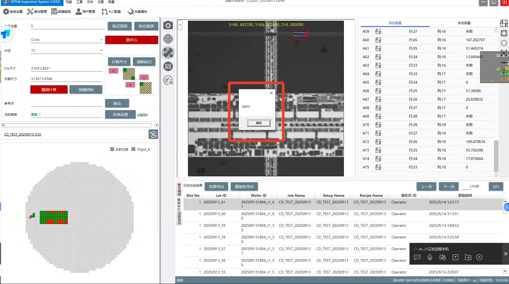
Task: Click the 对准测试 link
Action: coord(142,115)
